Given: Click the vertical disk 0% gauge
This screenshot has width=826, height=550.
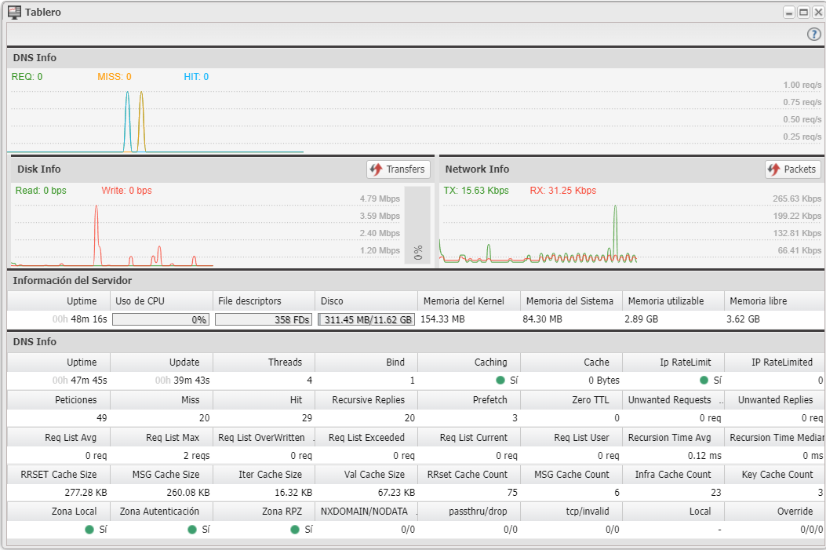Looking at the screenshot, I should point(417,225).
